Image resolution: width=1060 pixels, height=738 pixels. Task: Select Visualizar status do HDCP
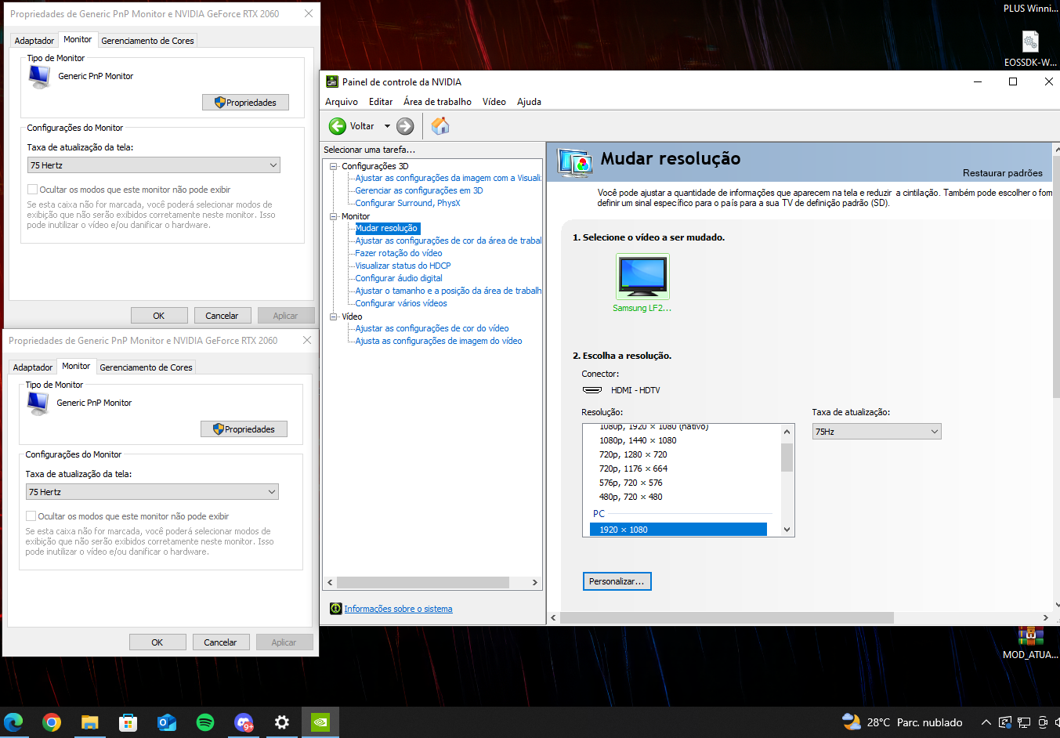tap(403, 266)
